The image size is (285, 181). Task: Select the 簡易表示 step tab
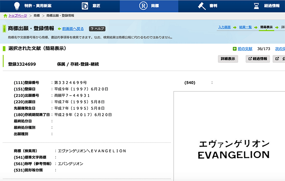click(x=266, y=27)
